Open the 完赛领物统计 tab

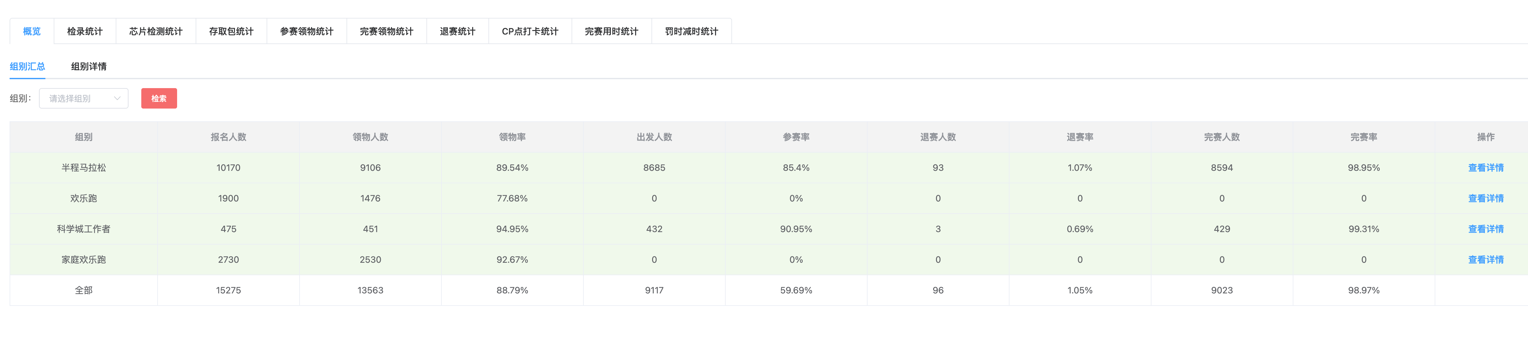(386, 31)
